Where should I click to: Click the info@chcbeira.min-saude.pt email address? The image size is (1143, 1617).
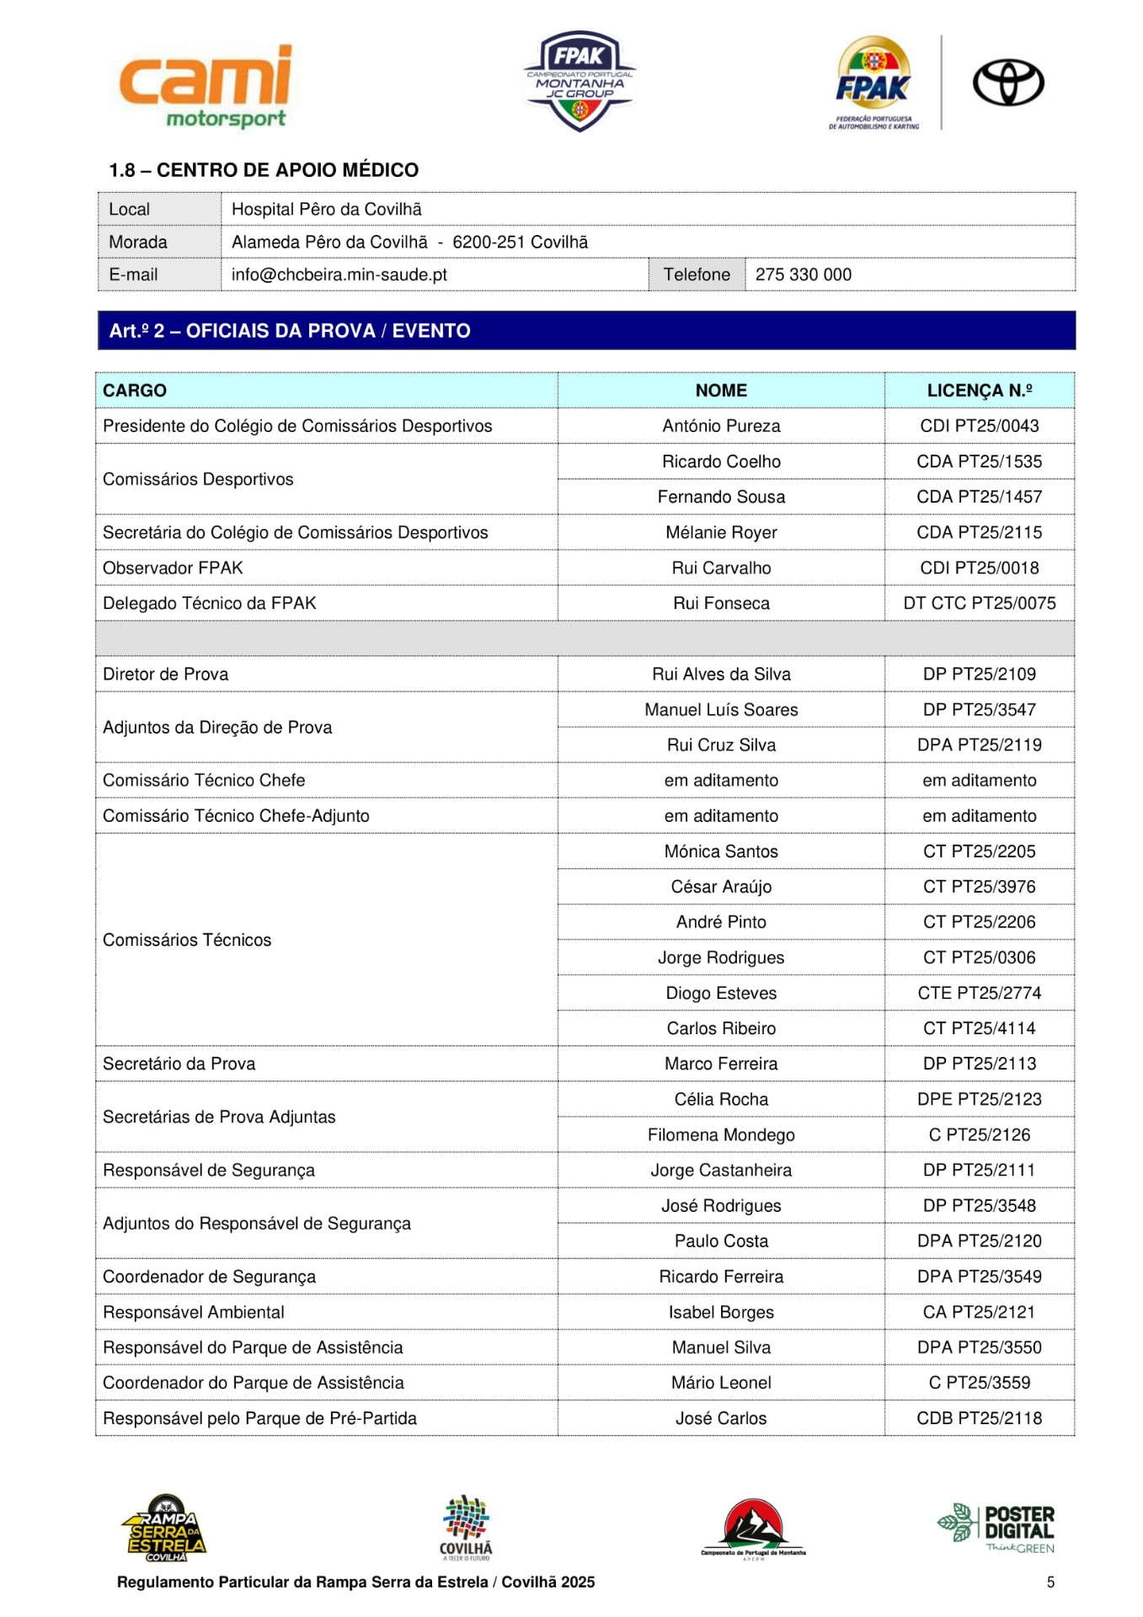(x=339, y=275)
